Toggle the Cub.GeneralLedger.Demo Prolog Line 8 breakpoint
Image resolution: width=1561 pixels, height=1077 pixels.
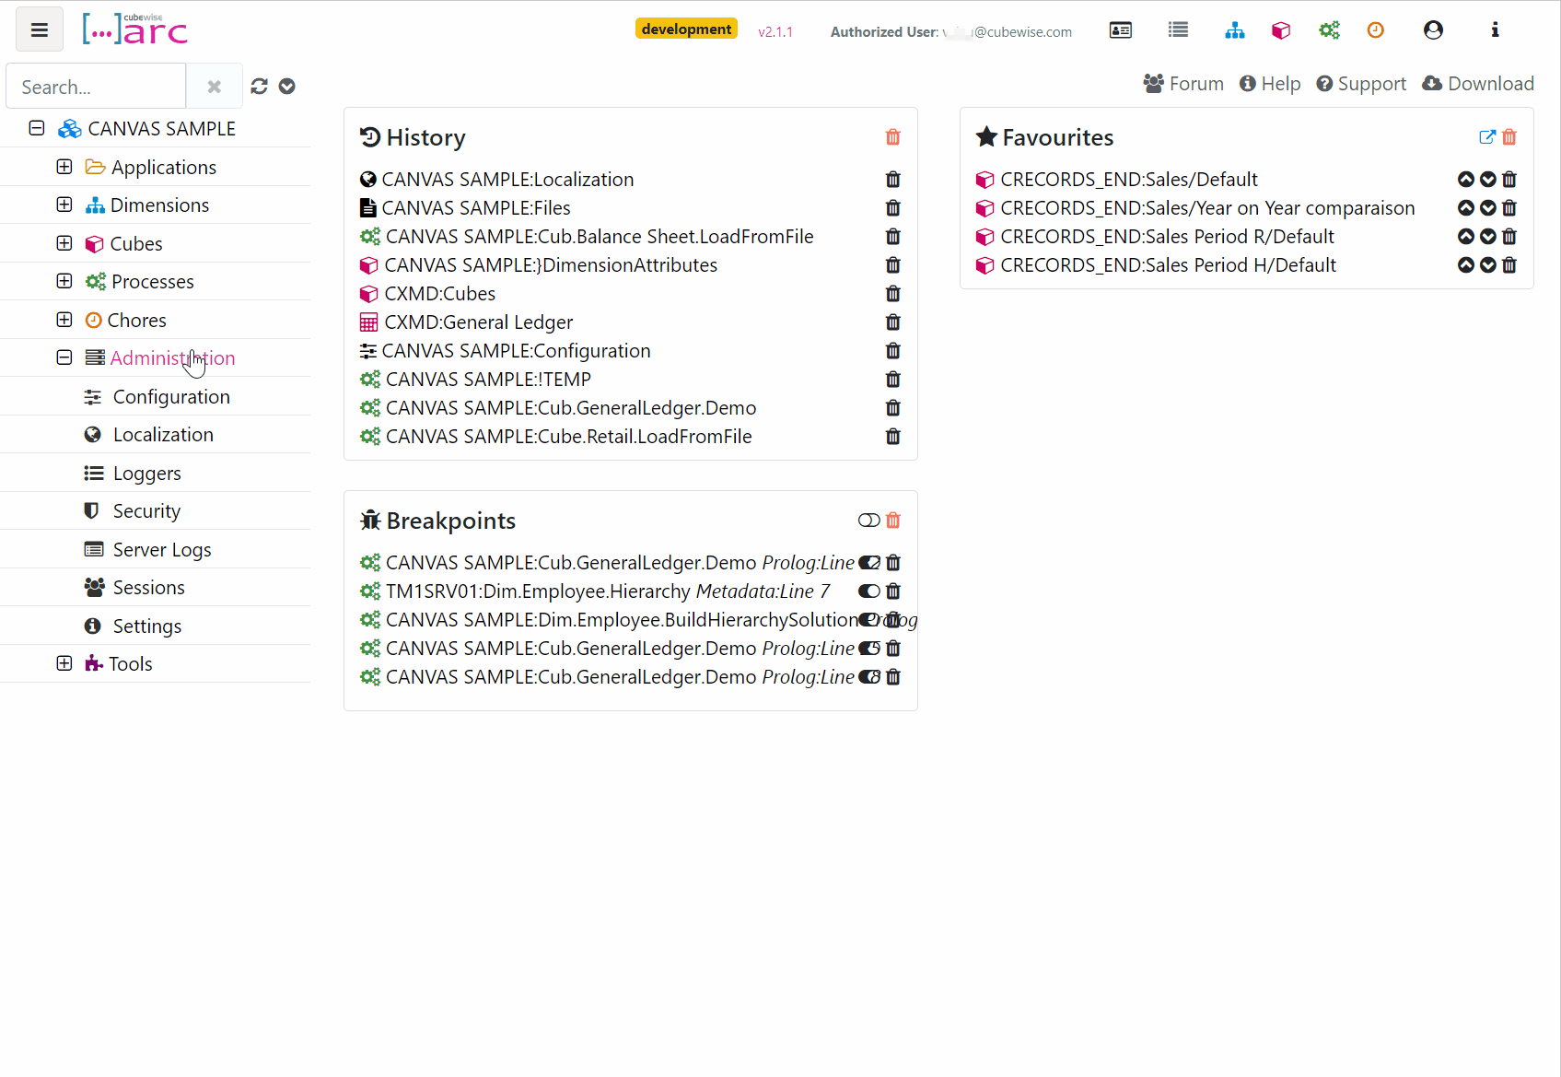[x=868, y=677]
